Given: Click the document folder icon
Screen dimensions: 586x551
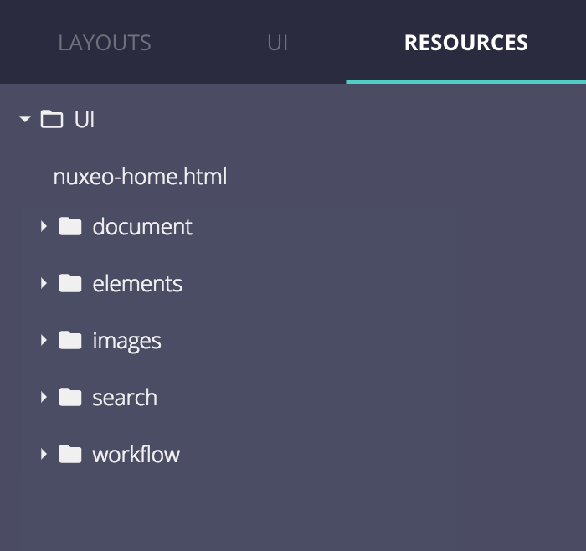Looking at the screenshot, I should (x=70, y=226).
